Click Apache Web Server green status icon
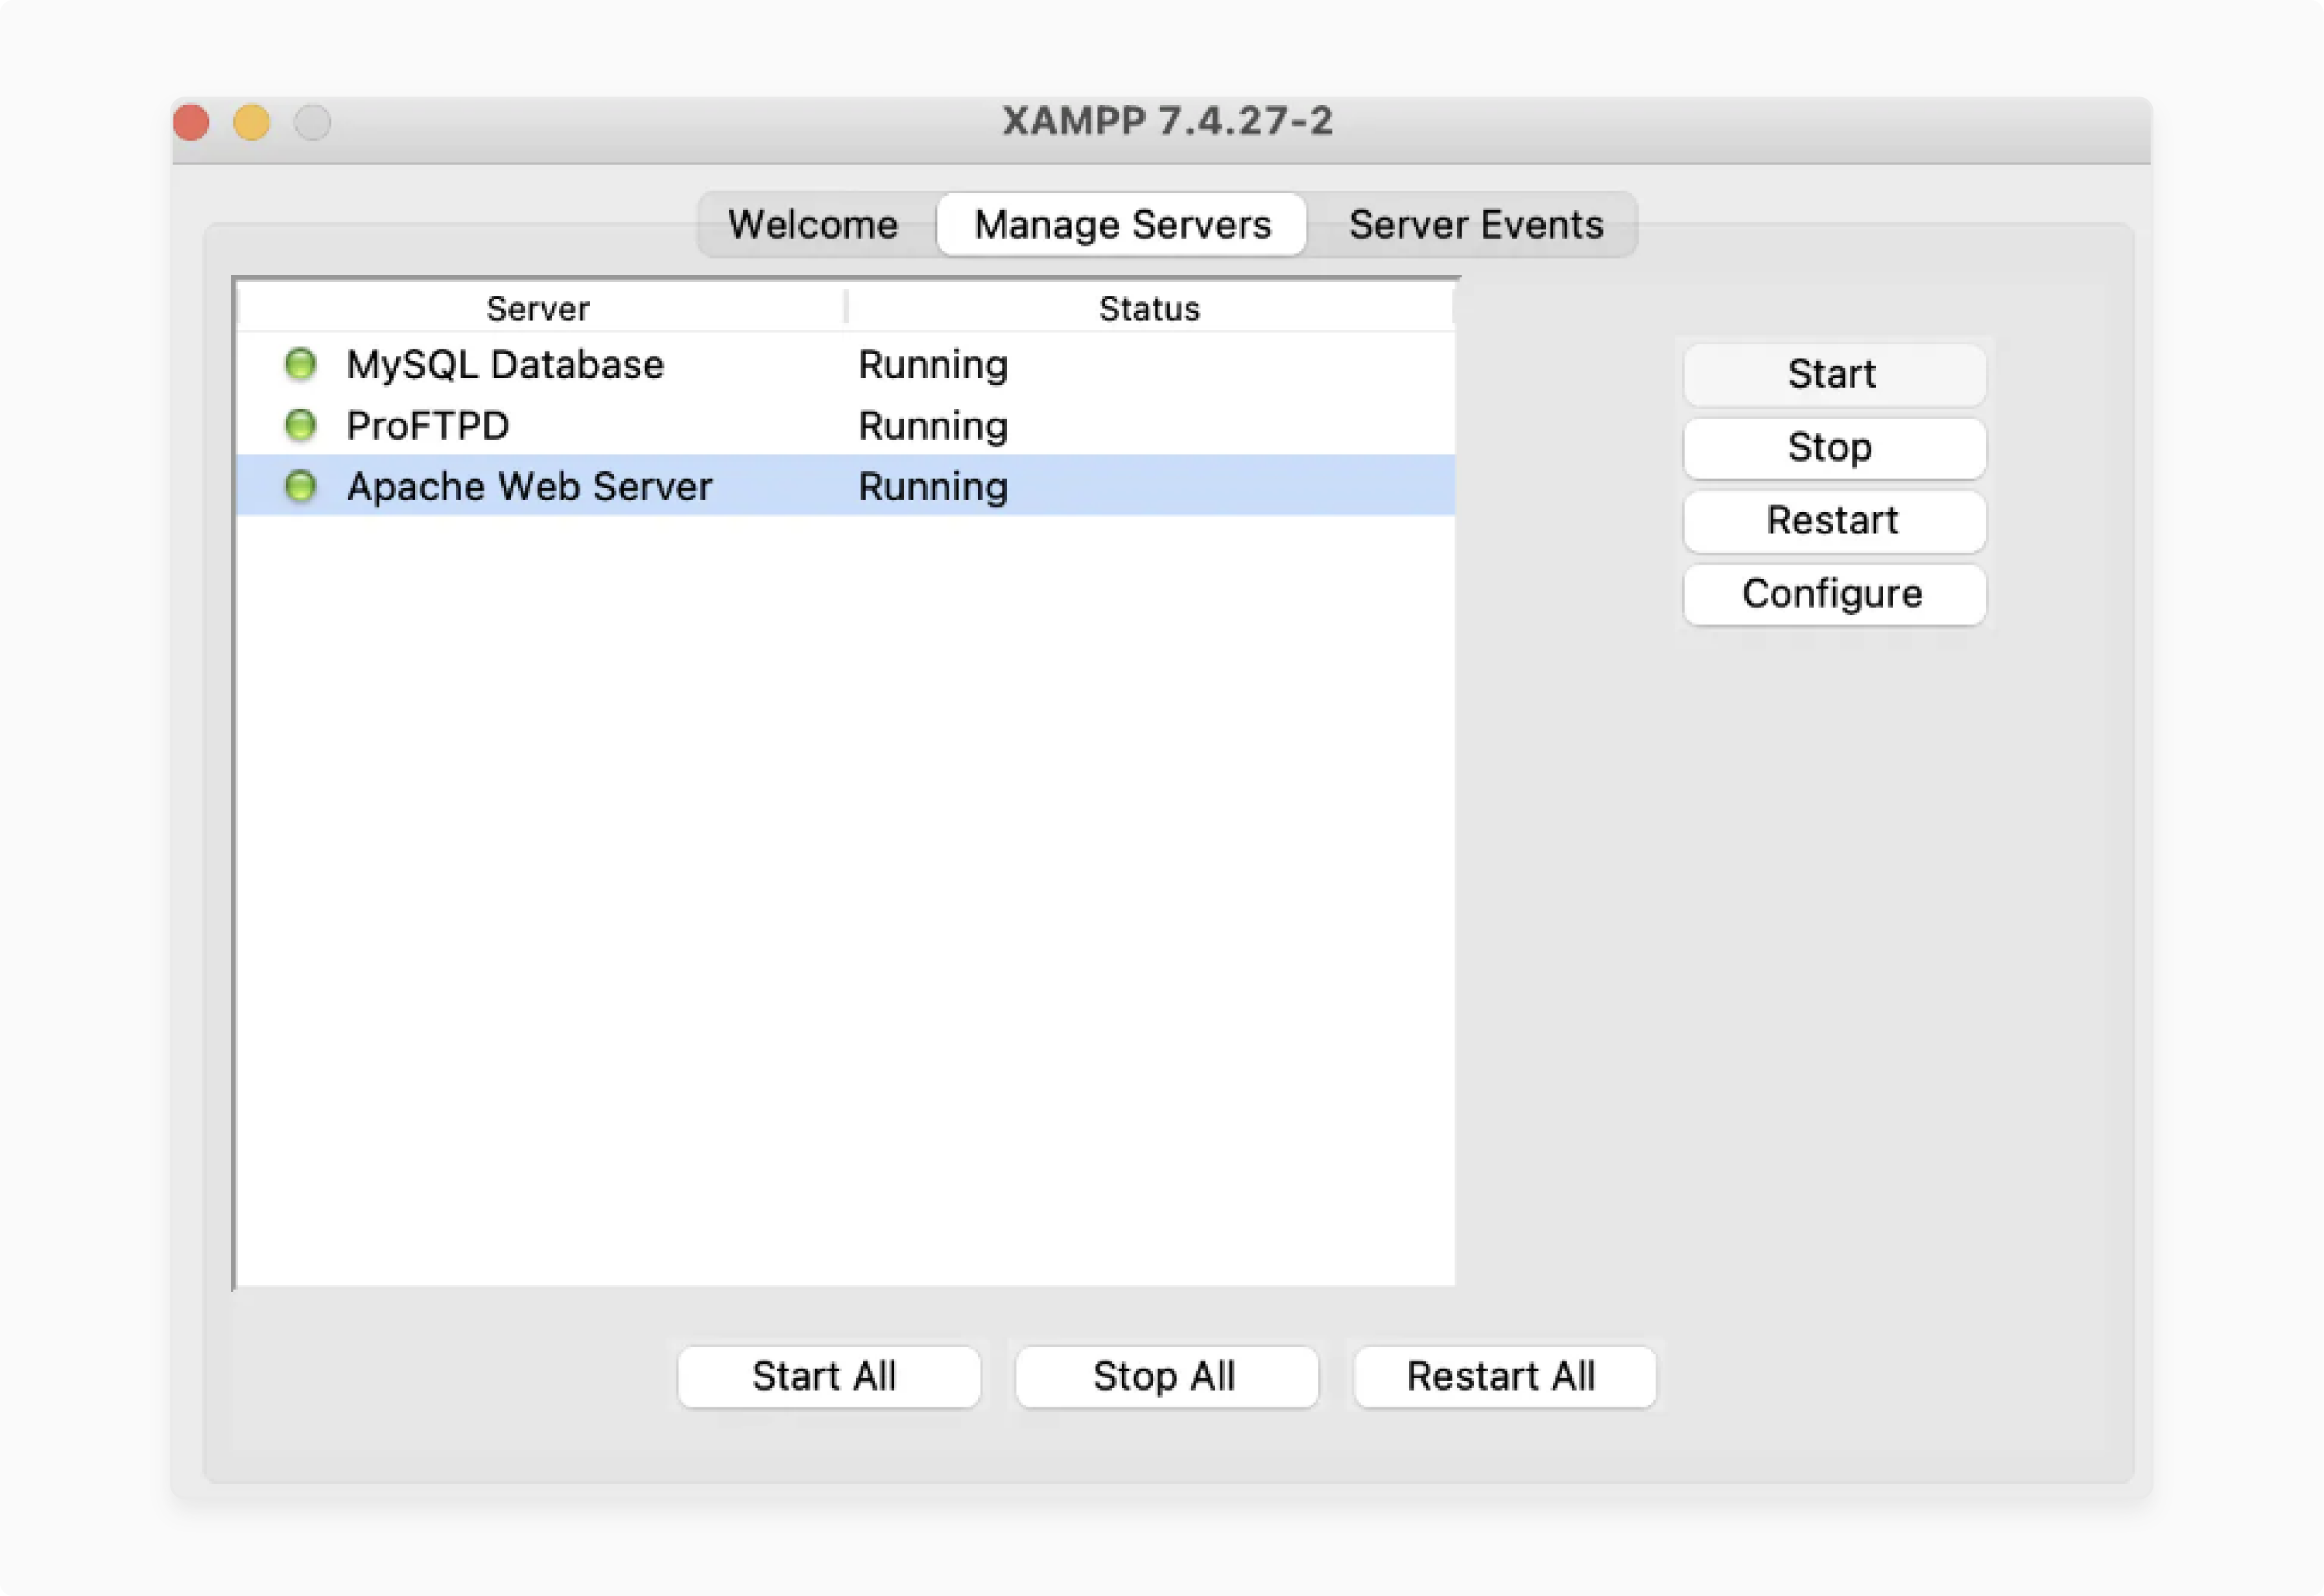Image resolution: width=2324 pixels, height=1596 pixels. point(300,486)
